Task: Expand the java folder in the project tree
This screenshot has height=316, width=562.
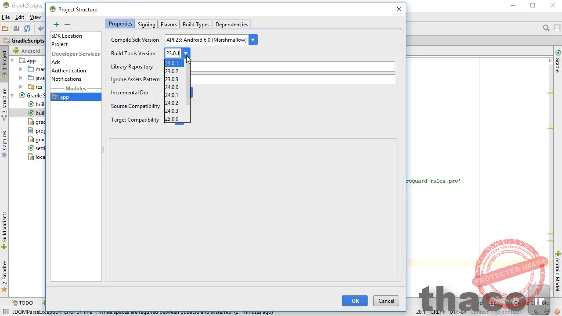Action: point(21,78)
